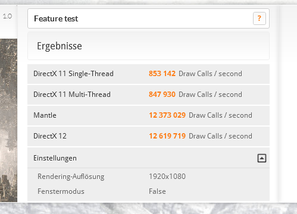The height and width of the screenshot is (214, 297).
Task: Open the Ergebnisse results heading
Action: click(x=60, y=46)
